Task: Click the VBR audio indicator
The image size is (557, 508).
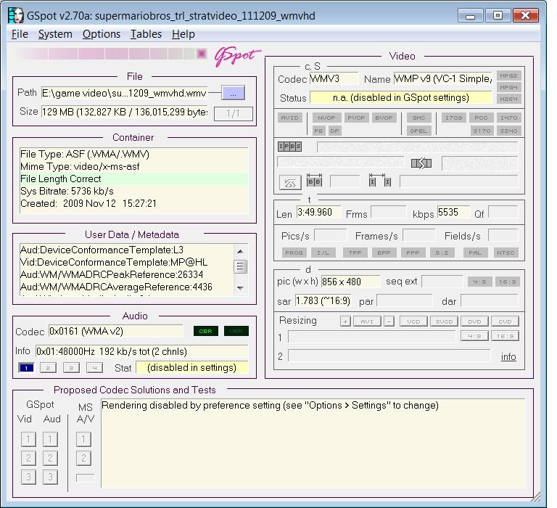Action: [x=236, y=331]
